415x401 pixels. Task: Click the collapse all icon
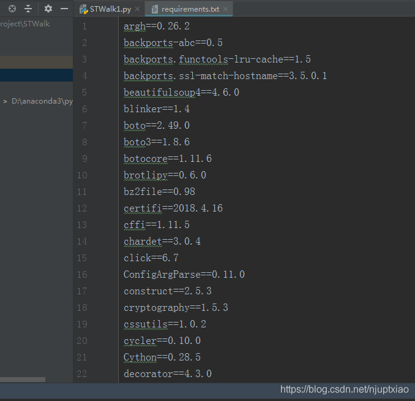coord(28,9)
